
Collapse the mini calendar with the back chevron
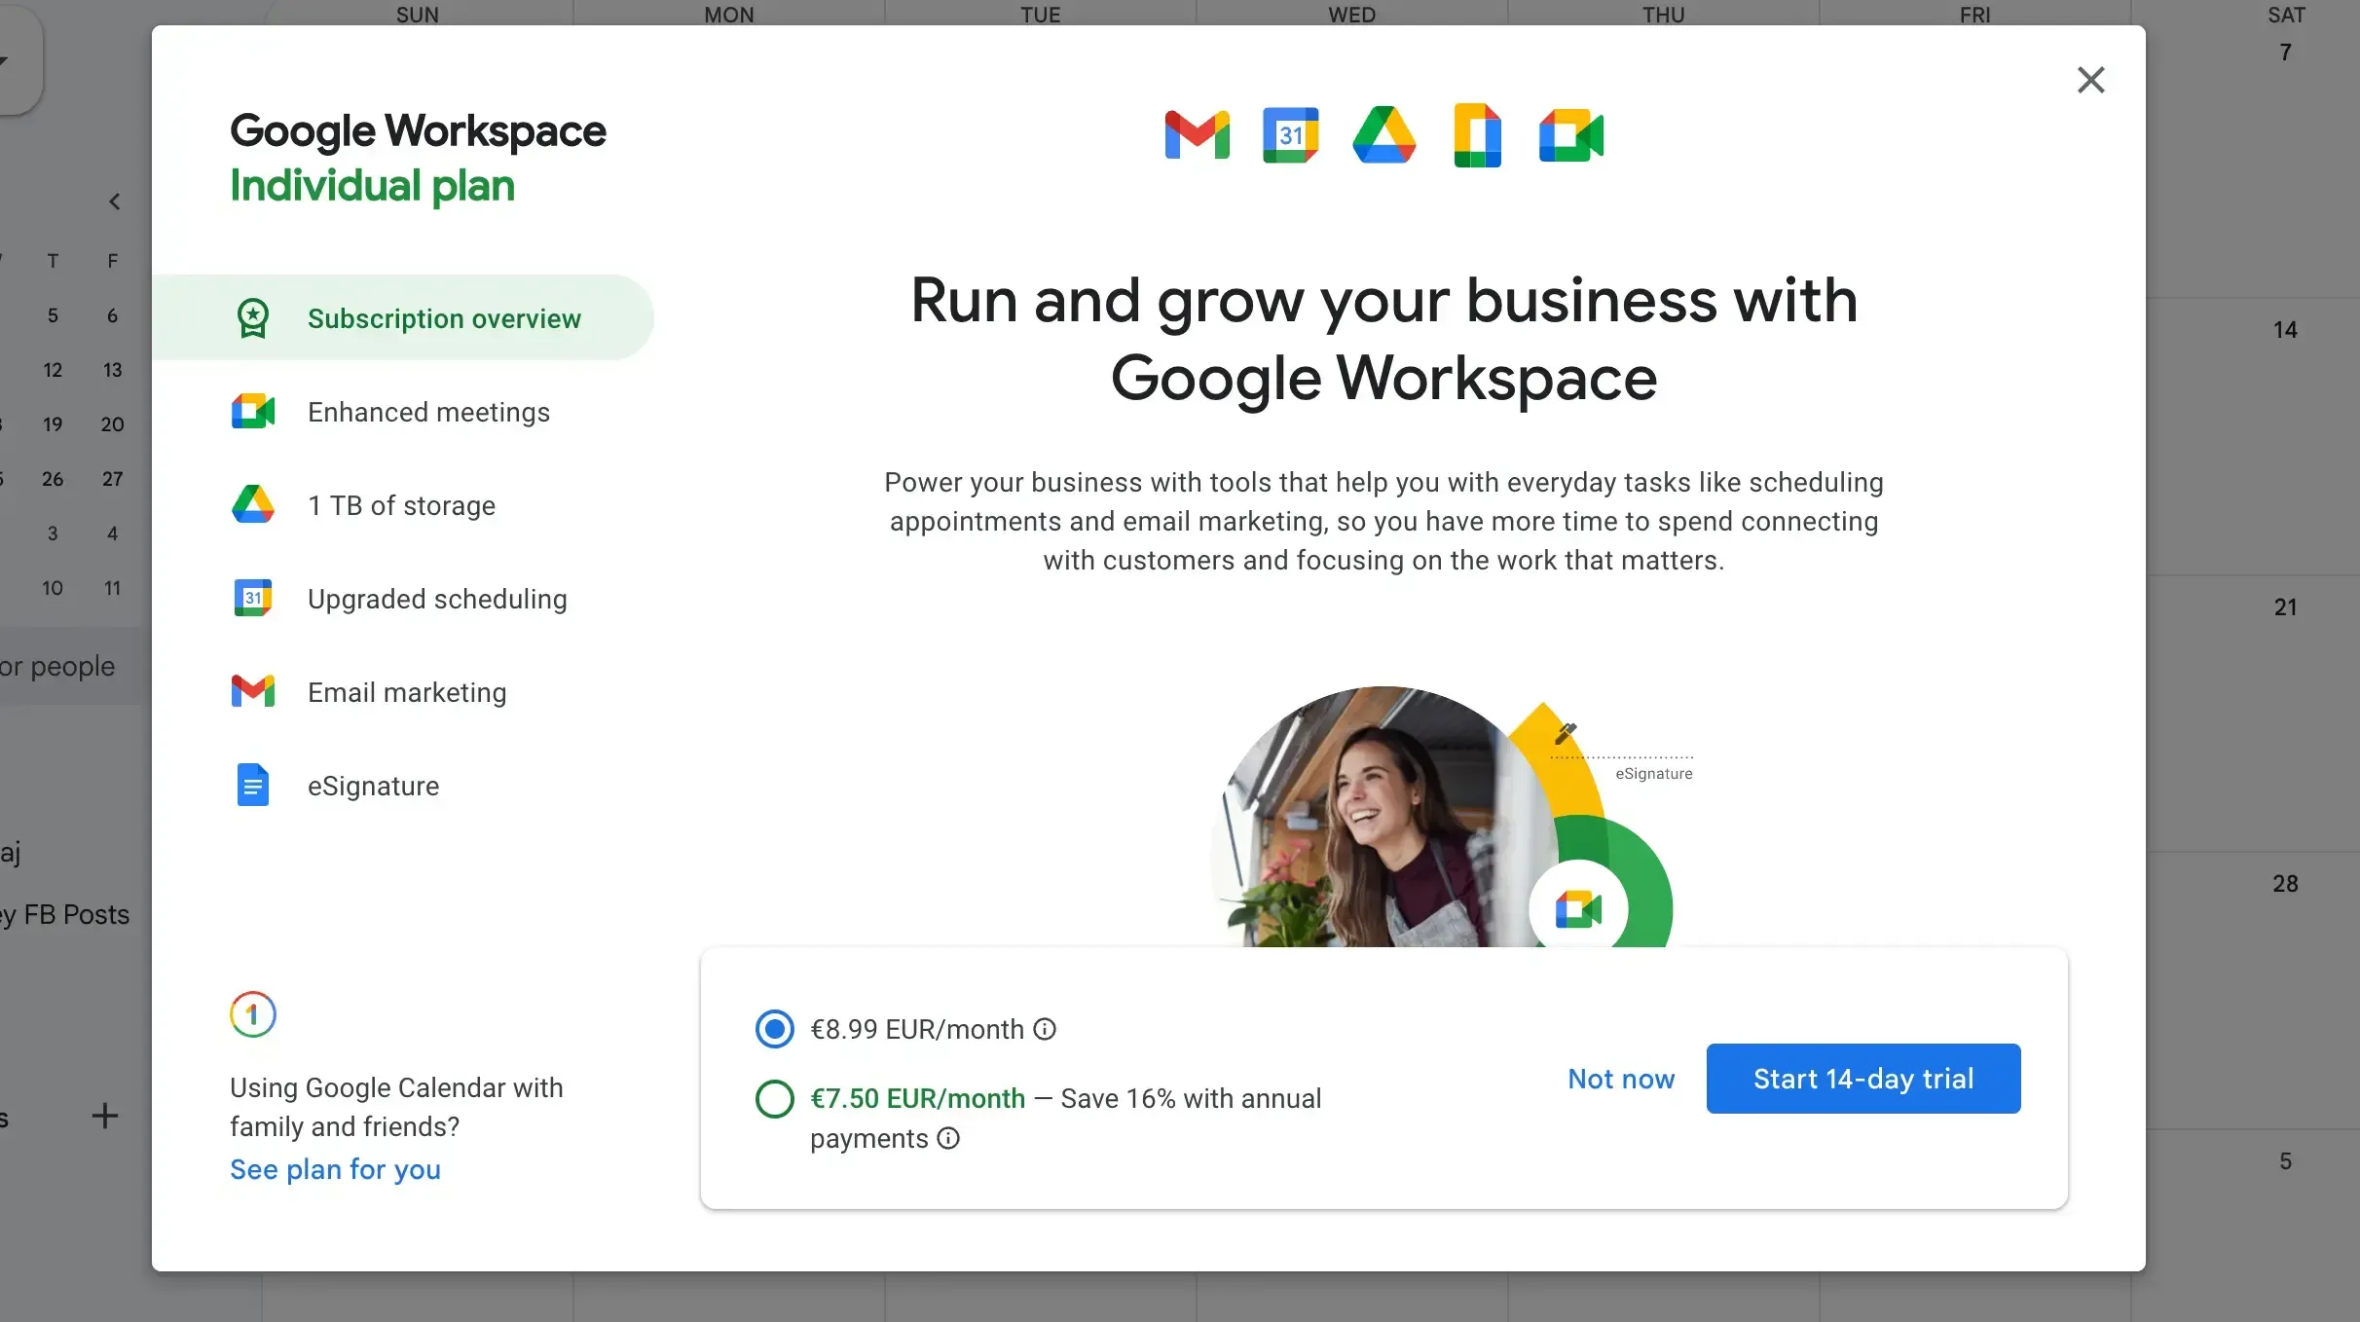(115, 202)
